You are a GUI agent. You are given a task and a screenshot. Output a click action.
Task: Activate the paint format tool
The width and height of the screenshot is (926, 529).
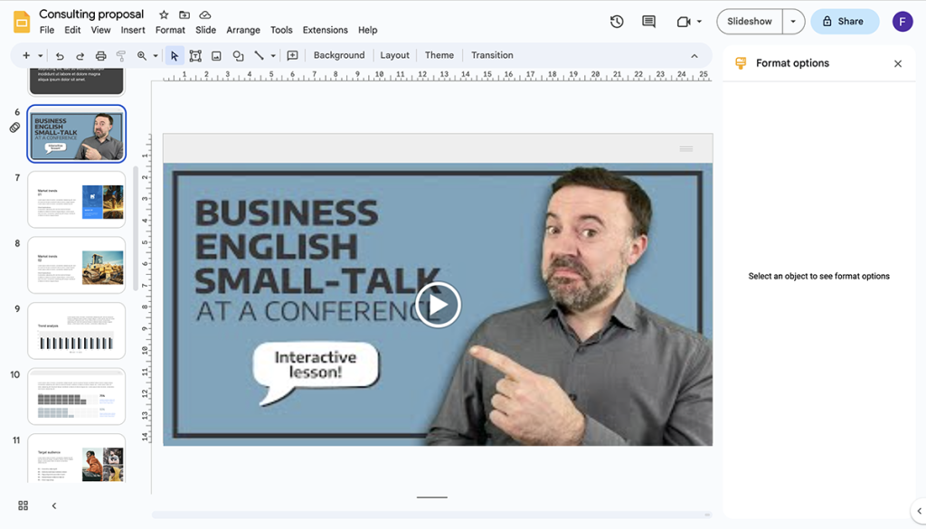tap(123, 55)
